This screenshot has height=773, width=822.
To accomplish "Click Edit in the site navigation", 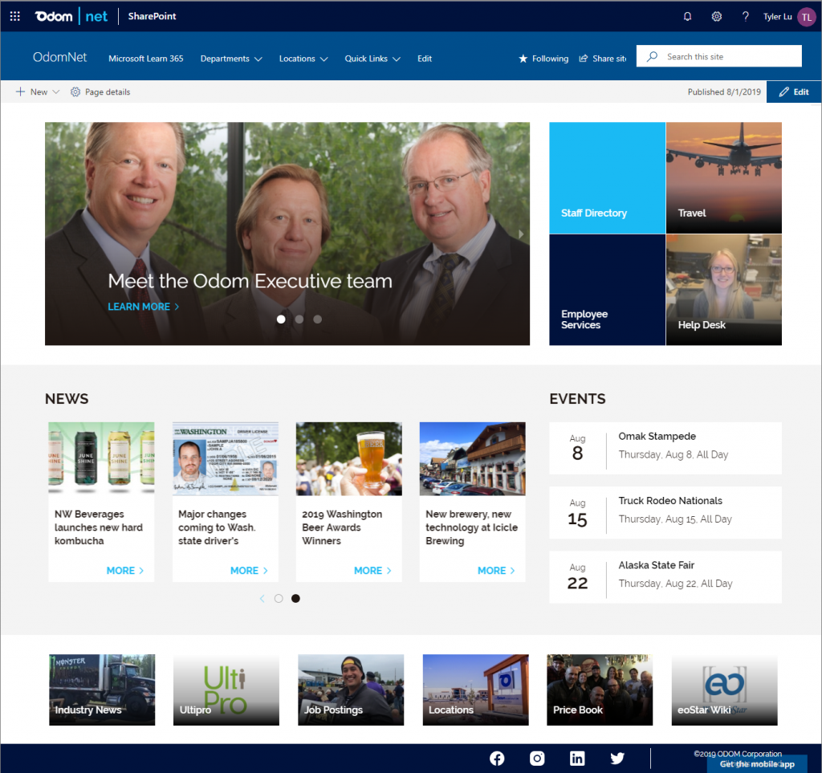I will pos(424,59).
